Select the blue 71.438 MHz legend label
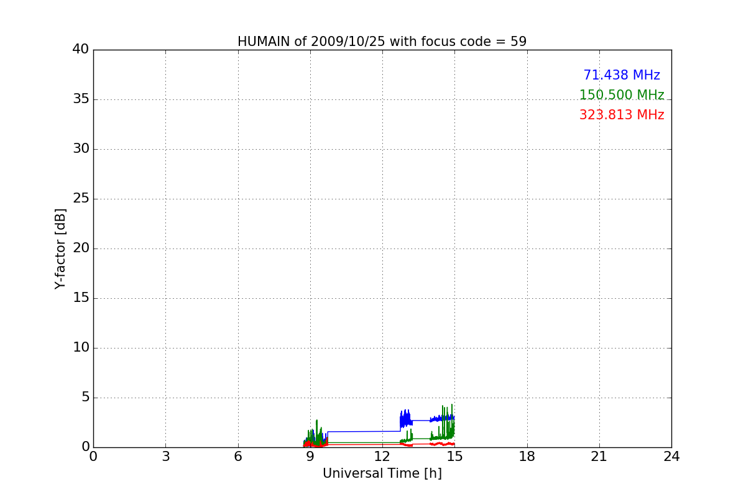This screenshot has height=497, width=746. point(622,75)
